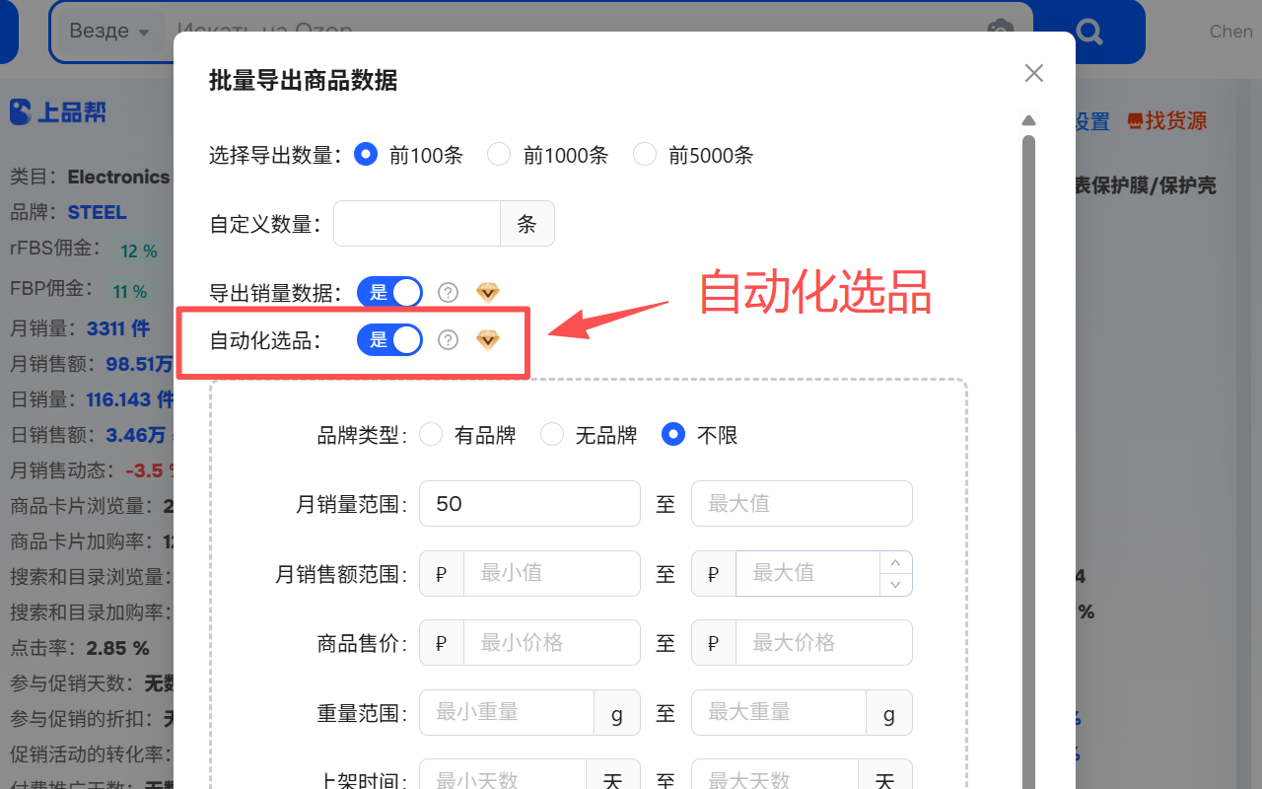This screenshot has width=1262, height=789.
Task: Click monthly revenue 最小值 field
Action: click(551, 573)
